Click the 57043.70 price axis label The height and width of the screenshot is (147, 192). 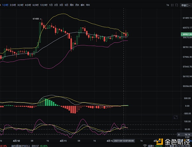click(x=187, y=67)
